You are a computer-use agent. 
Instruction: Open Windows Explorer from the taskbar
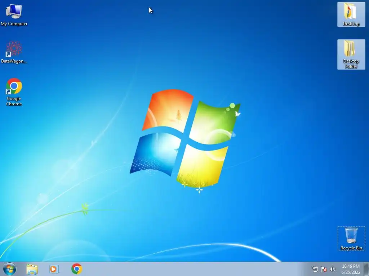32,269
